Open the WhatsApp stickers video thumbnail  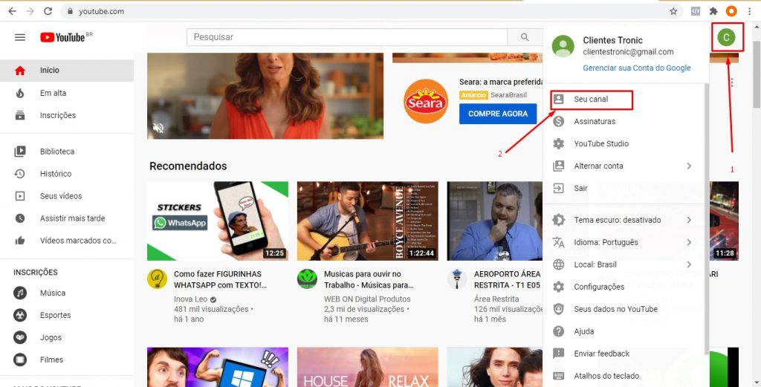pyautogui.click(x=218, y=221)
